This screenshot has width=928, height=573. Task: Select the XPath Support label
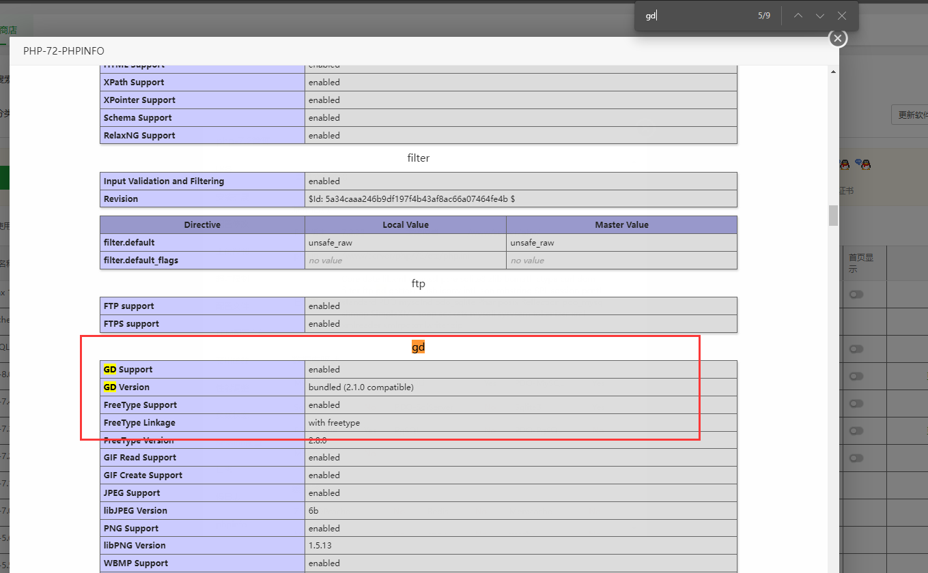[x=134, y=82]
